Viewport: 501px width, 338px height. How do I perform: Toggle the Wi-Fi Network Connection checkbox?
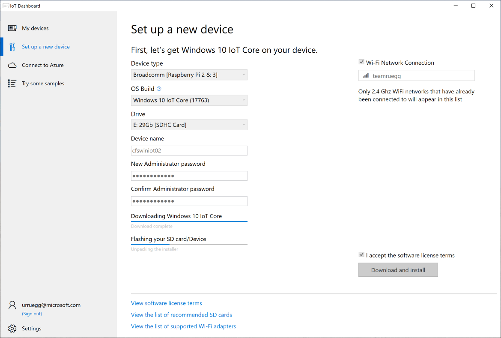(361, 62)
